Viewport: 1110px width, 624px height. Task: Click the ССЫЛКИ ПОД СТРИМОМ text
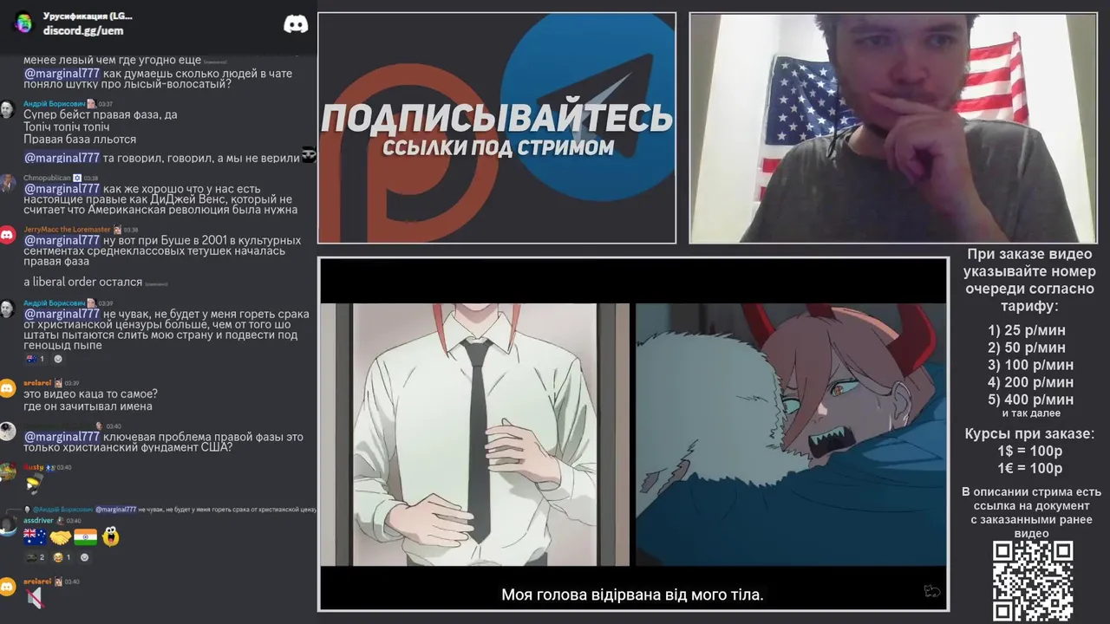click(498, 147)
